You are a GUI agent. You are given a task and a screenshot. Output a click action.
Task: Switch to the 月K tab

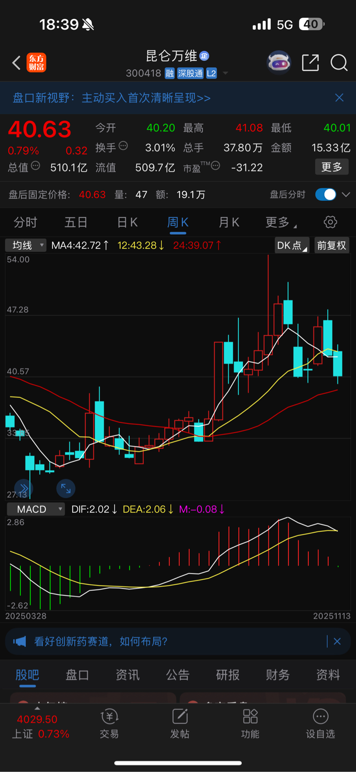tap(229, 223)
